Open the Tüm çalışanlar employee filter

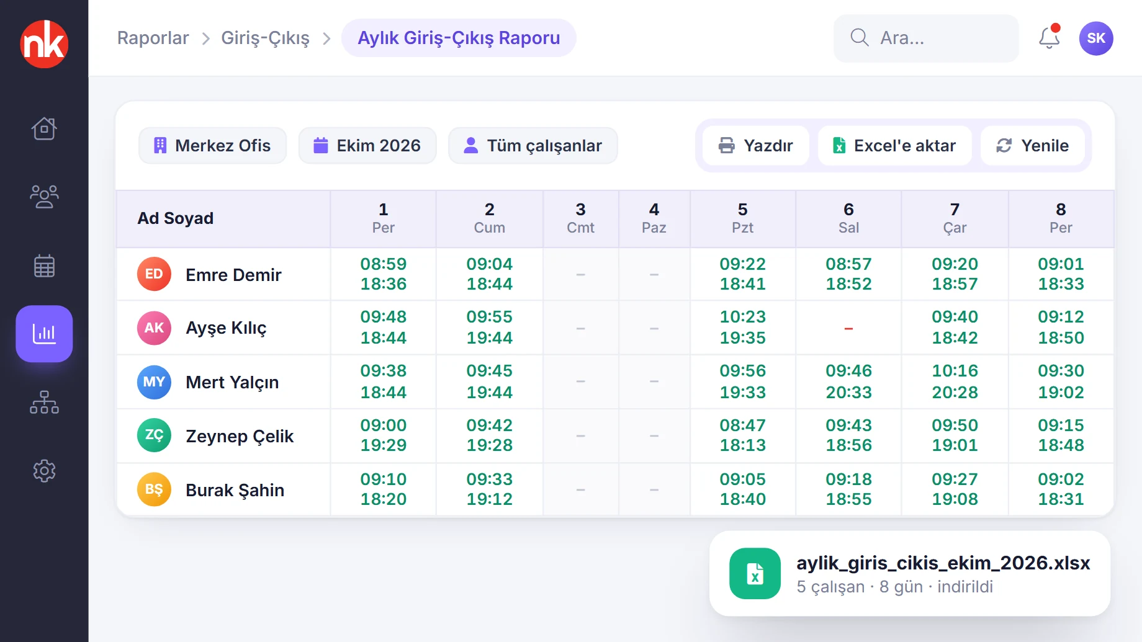(x=533, y=146)
